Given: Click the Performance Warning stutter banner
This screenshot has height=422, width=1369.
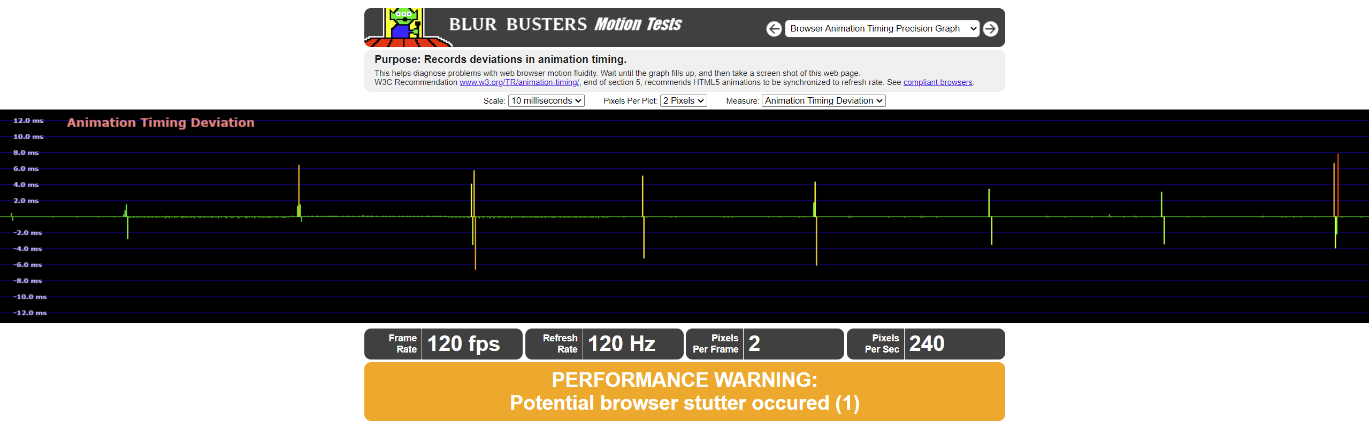Looking at the screenshot, I should coord(684,392).
